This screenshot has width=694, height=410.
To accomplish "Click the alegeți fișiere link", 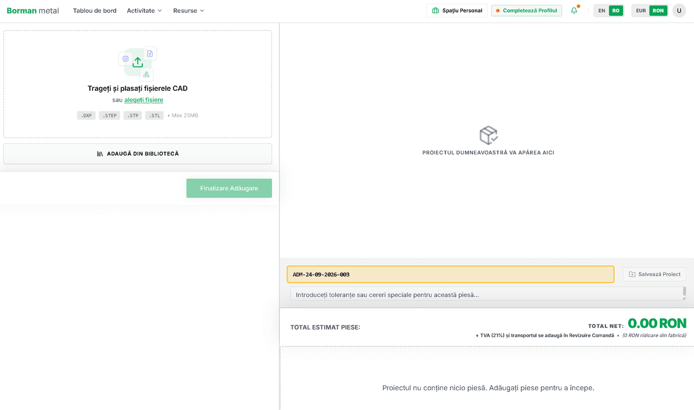I will click(143, 100).
